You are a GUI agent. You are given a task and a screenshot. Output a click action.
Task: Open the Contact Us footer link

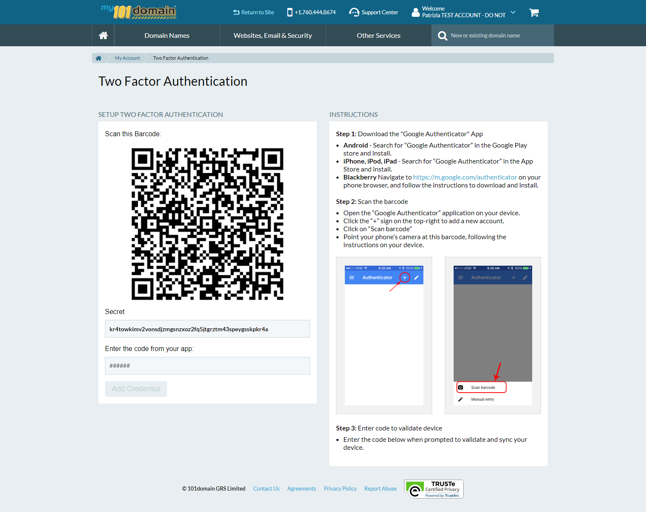(x=266, y=488)
